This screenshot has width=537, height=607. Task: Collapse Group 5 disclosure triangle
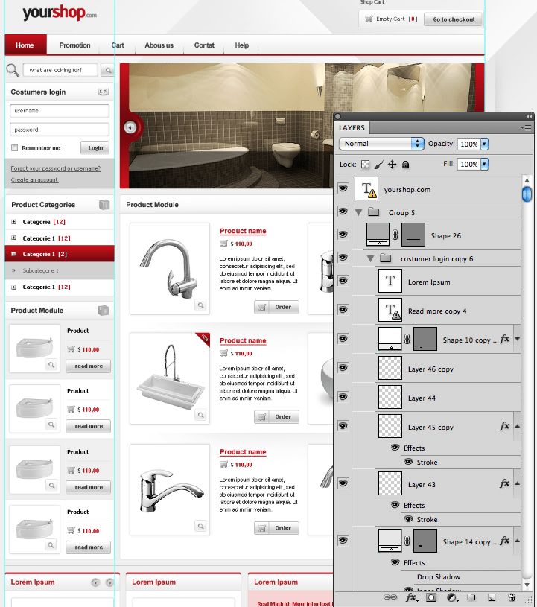pyautogui.click(x=358, y=212)
